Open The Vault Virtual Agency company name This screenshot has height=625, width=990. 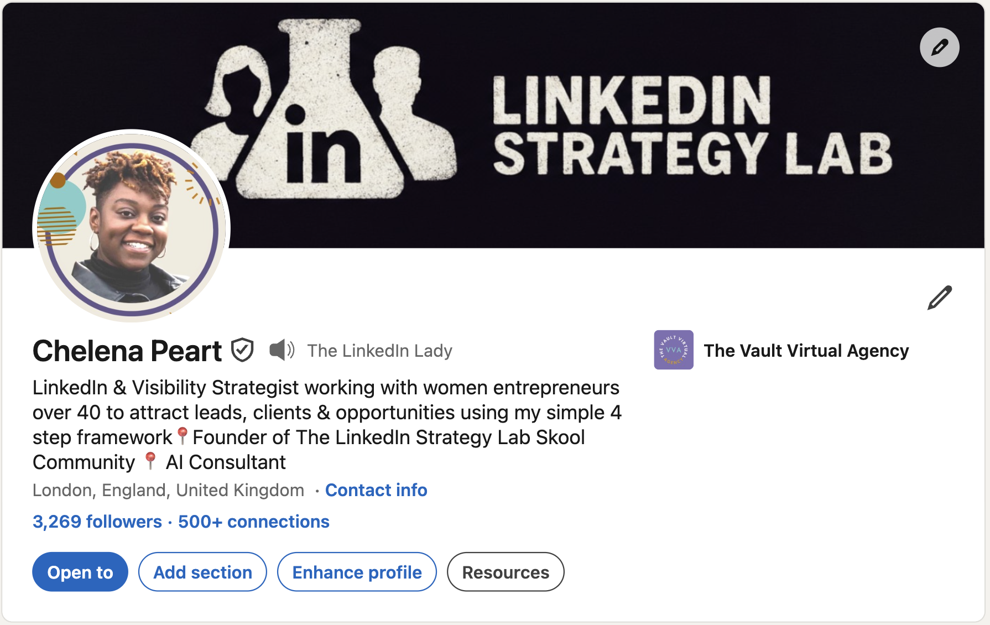coord(806,351)
